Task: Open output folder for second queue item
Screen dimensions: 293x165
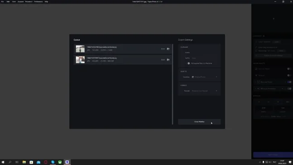Action: (x=168, y=60)
